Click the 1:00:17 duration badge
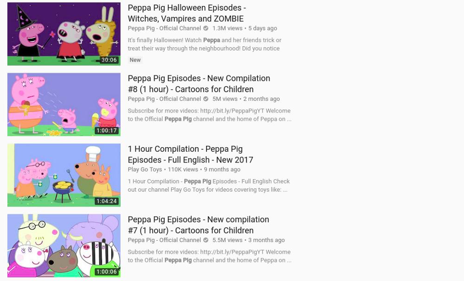 pos(107,131)
